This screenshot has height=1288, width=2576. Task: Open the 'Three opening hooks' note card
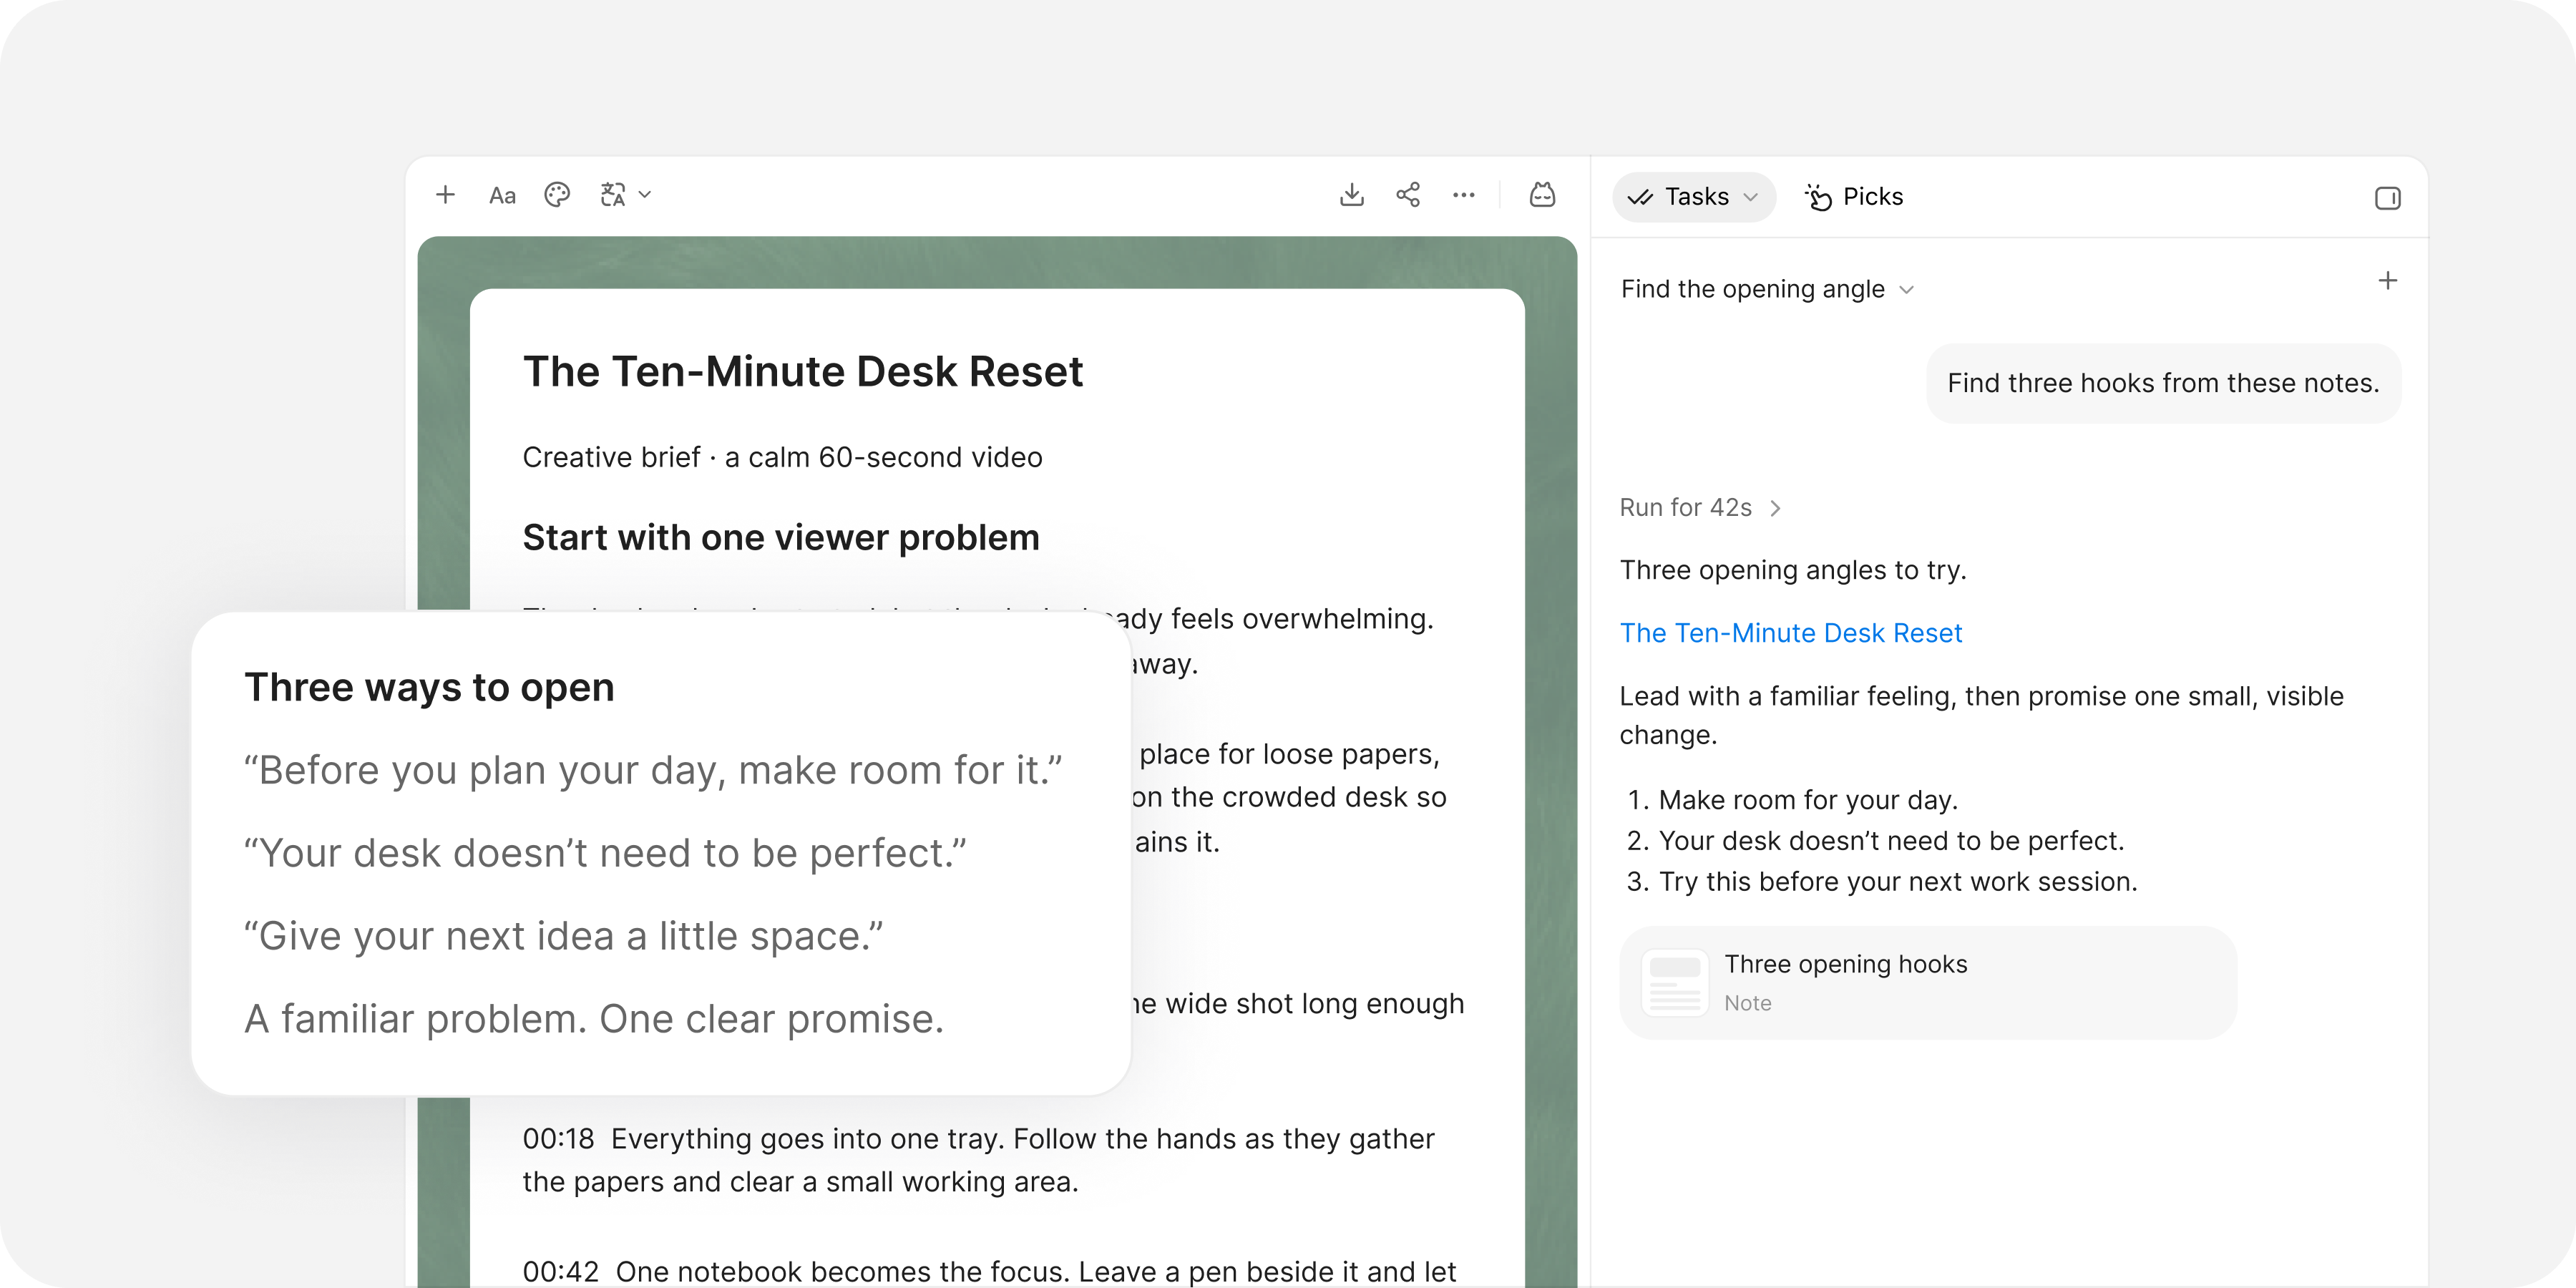pyautogui.click(x=1928, y=983)
